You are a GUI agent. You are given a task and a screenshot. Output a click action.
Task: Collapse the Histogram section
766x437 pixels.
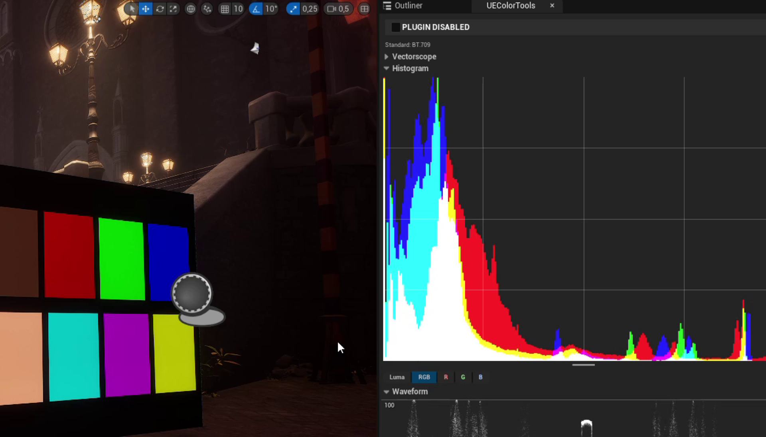[386, 68]
